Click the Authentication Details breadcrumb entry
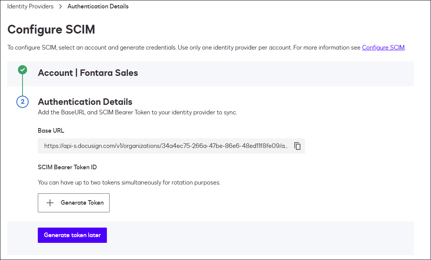Image resolution: width=431 pixels, height=260 pixels. pos(98,6)
